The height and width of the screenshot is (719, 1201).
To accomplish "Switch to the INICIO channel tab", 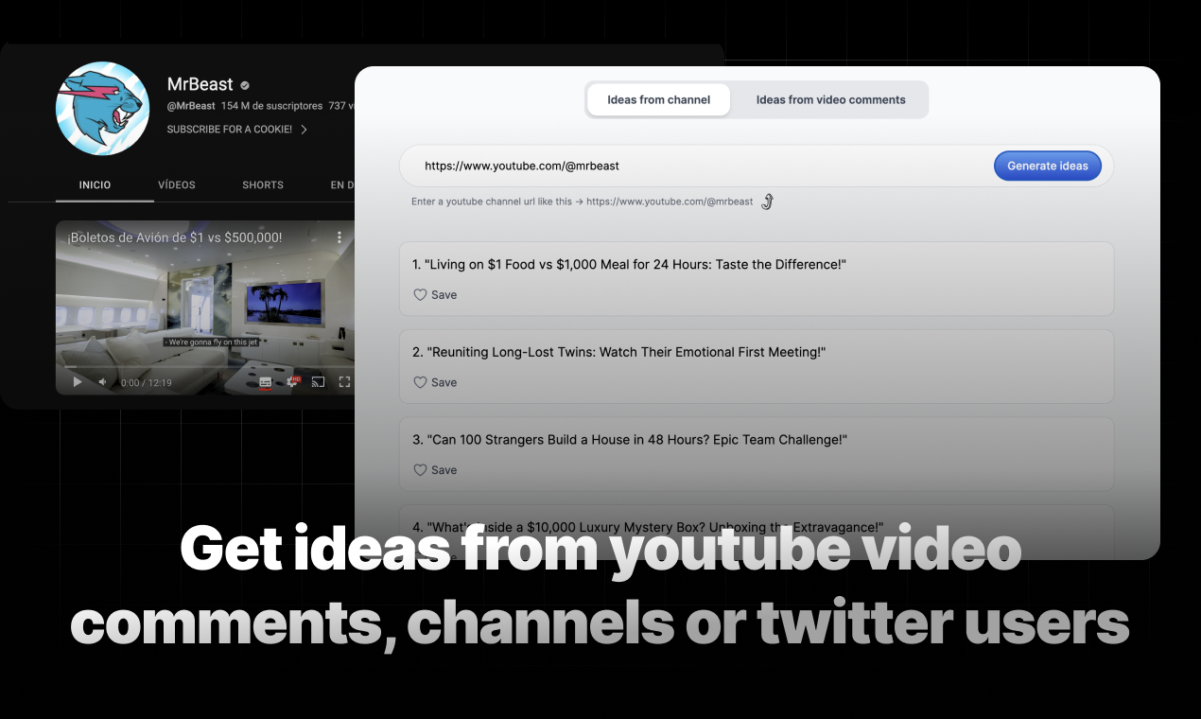I will click(x=95, y=184).
